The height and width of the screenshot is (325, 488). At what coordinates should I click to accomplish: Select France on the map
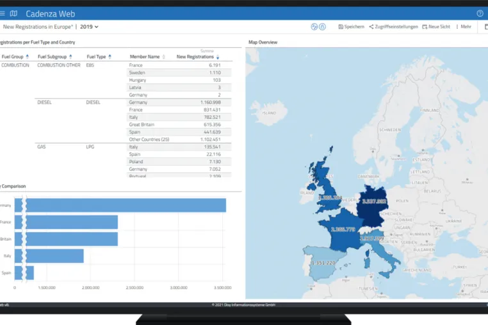(343, 232)
